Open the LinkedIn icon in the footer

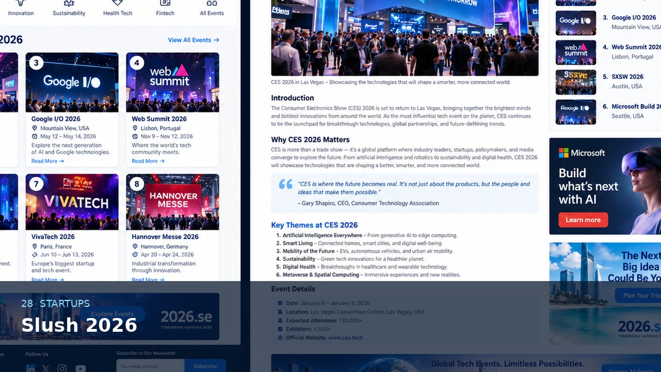30,368
